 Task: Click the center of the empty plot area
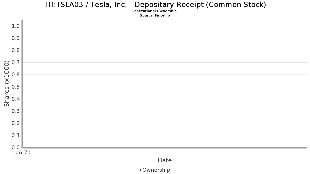pos(165,84)
